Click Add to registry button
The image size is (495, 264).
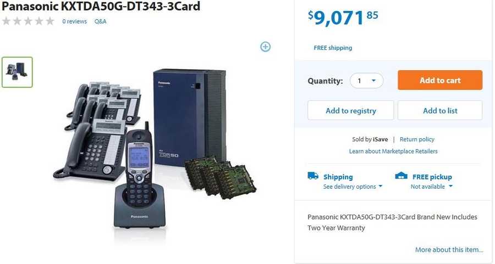[351, 110]
